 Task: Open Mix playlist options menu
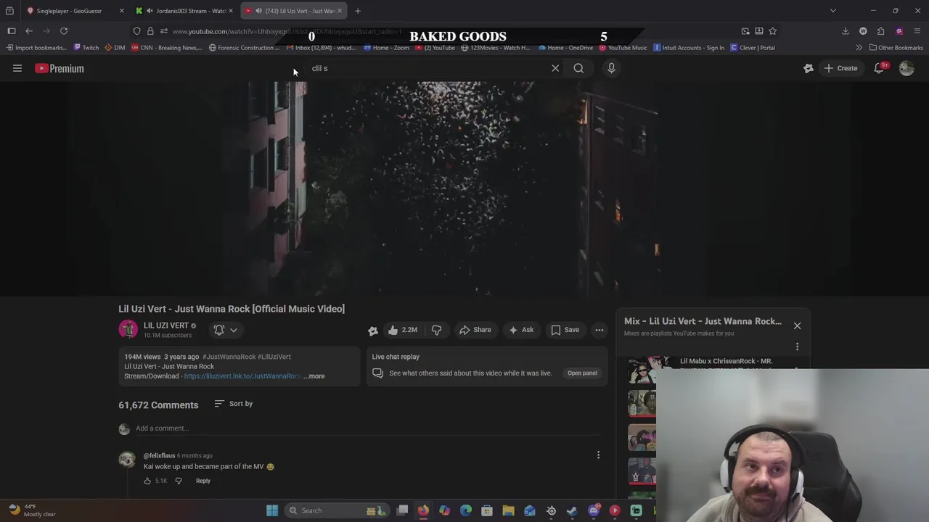pyautogui.click(x=797, y=347)
